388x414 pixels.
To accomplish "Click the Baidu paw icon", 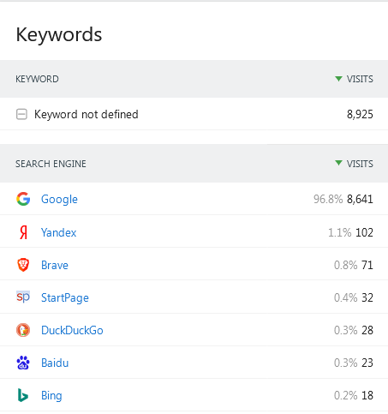I will (x=23, y=363).
